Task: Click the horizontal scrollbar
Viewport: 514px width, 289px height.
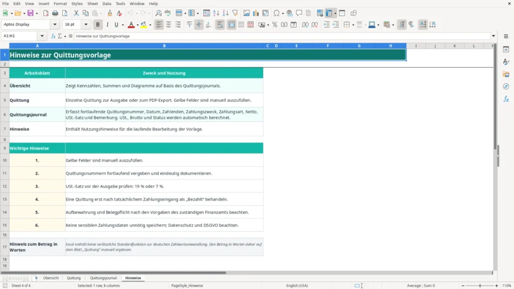Action: coord(113,272)
